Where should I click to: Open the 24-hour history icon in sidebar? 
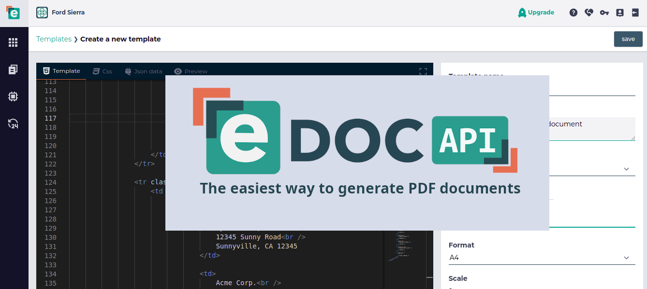click(13, 124)
